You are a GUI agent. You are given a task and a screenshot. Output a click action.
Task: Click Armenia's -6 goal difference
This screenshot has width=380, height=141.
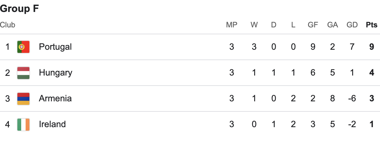pyautogui.click(x=352, y=99)
